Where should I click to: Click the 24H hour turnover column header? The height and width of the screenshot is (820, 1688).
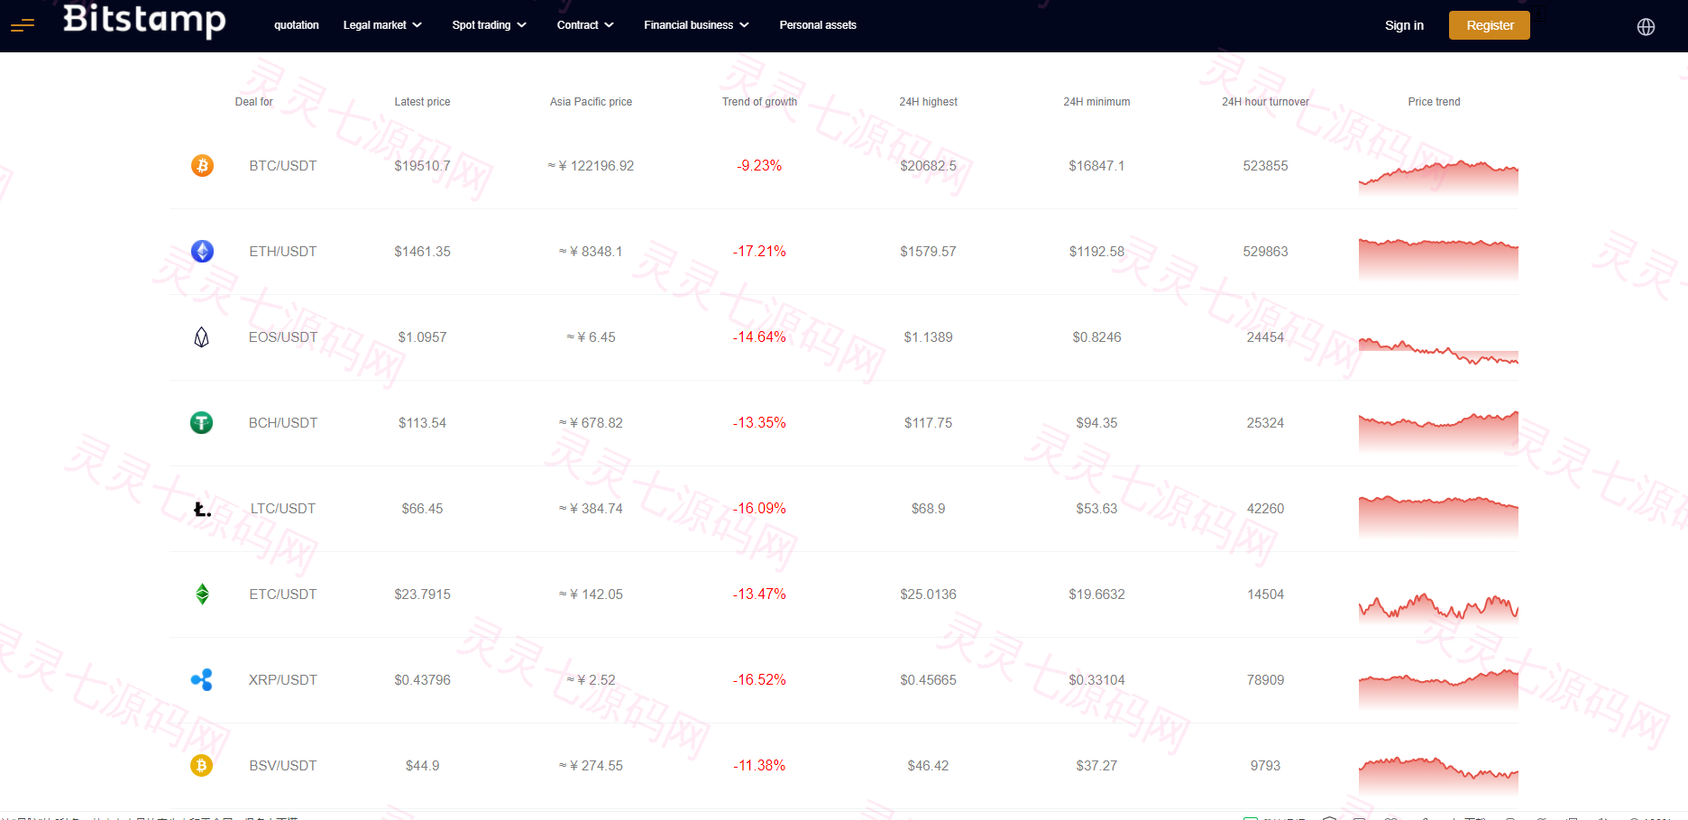[x=1265, y=102]
